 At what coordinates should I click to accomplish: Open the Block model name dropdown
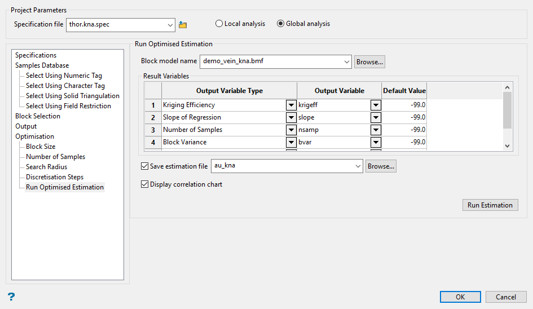pos(346,61)
